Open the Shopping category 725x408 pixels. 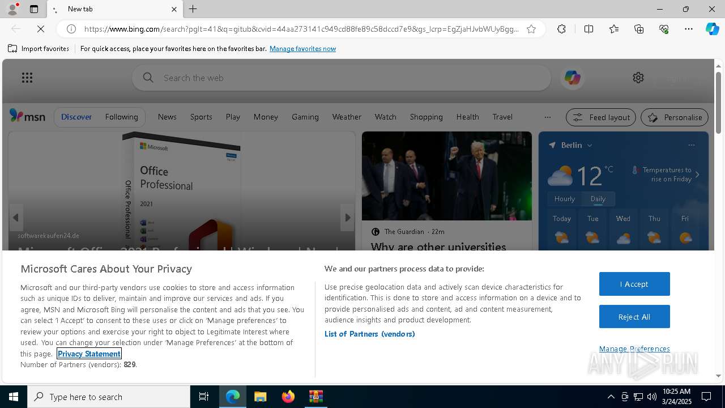point(426,117)
